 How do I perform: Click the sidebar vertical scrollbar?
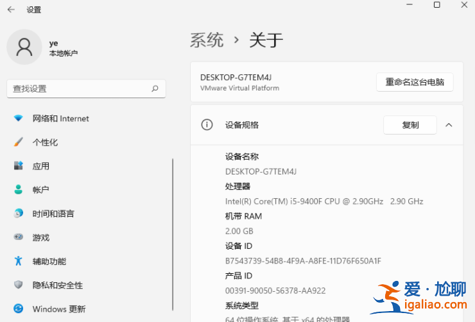173,235
